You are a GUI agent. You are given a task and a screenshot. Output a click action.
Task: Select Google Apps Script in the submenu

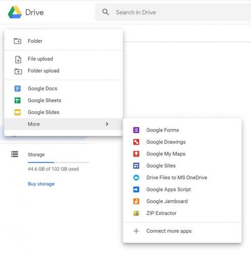point(182,189)
